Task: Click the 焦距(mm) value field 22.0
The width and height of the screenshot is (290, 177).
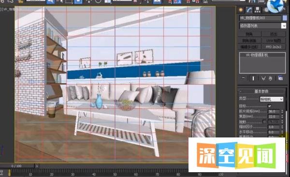Action: tap(274, 116)
